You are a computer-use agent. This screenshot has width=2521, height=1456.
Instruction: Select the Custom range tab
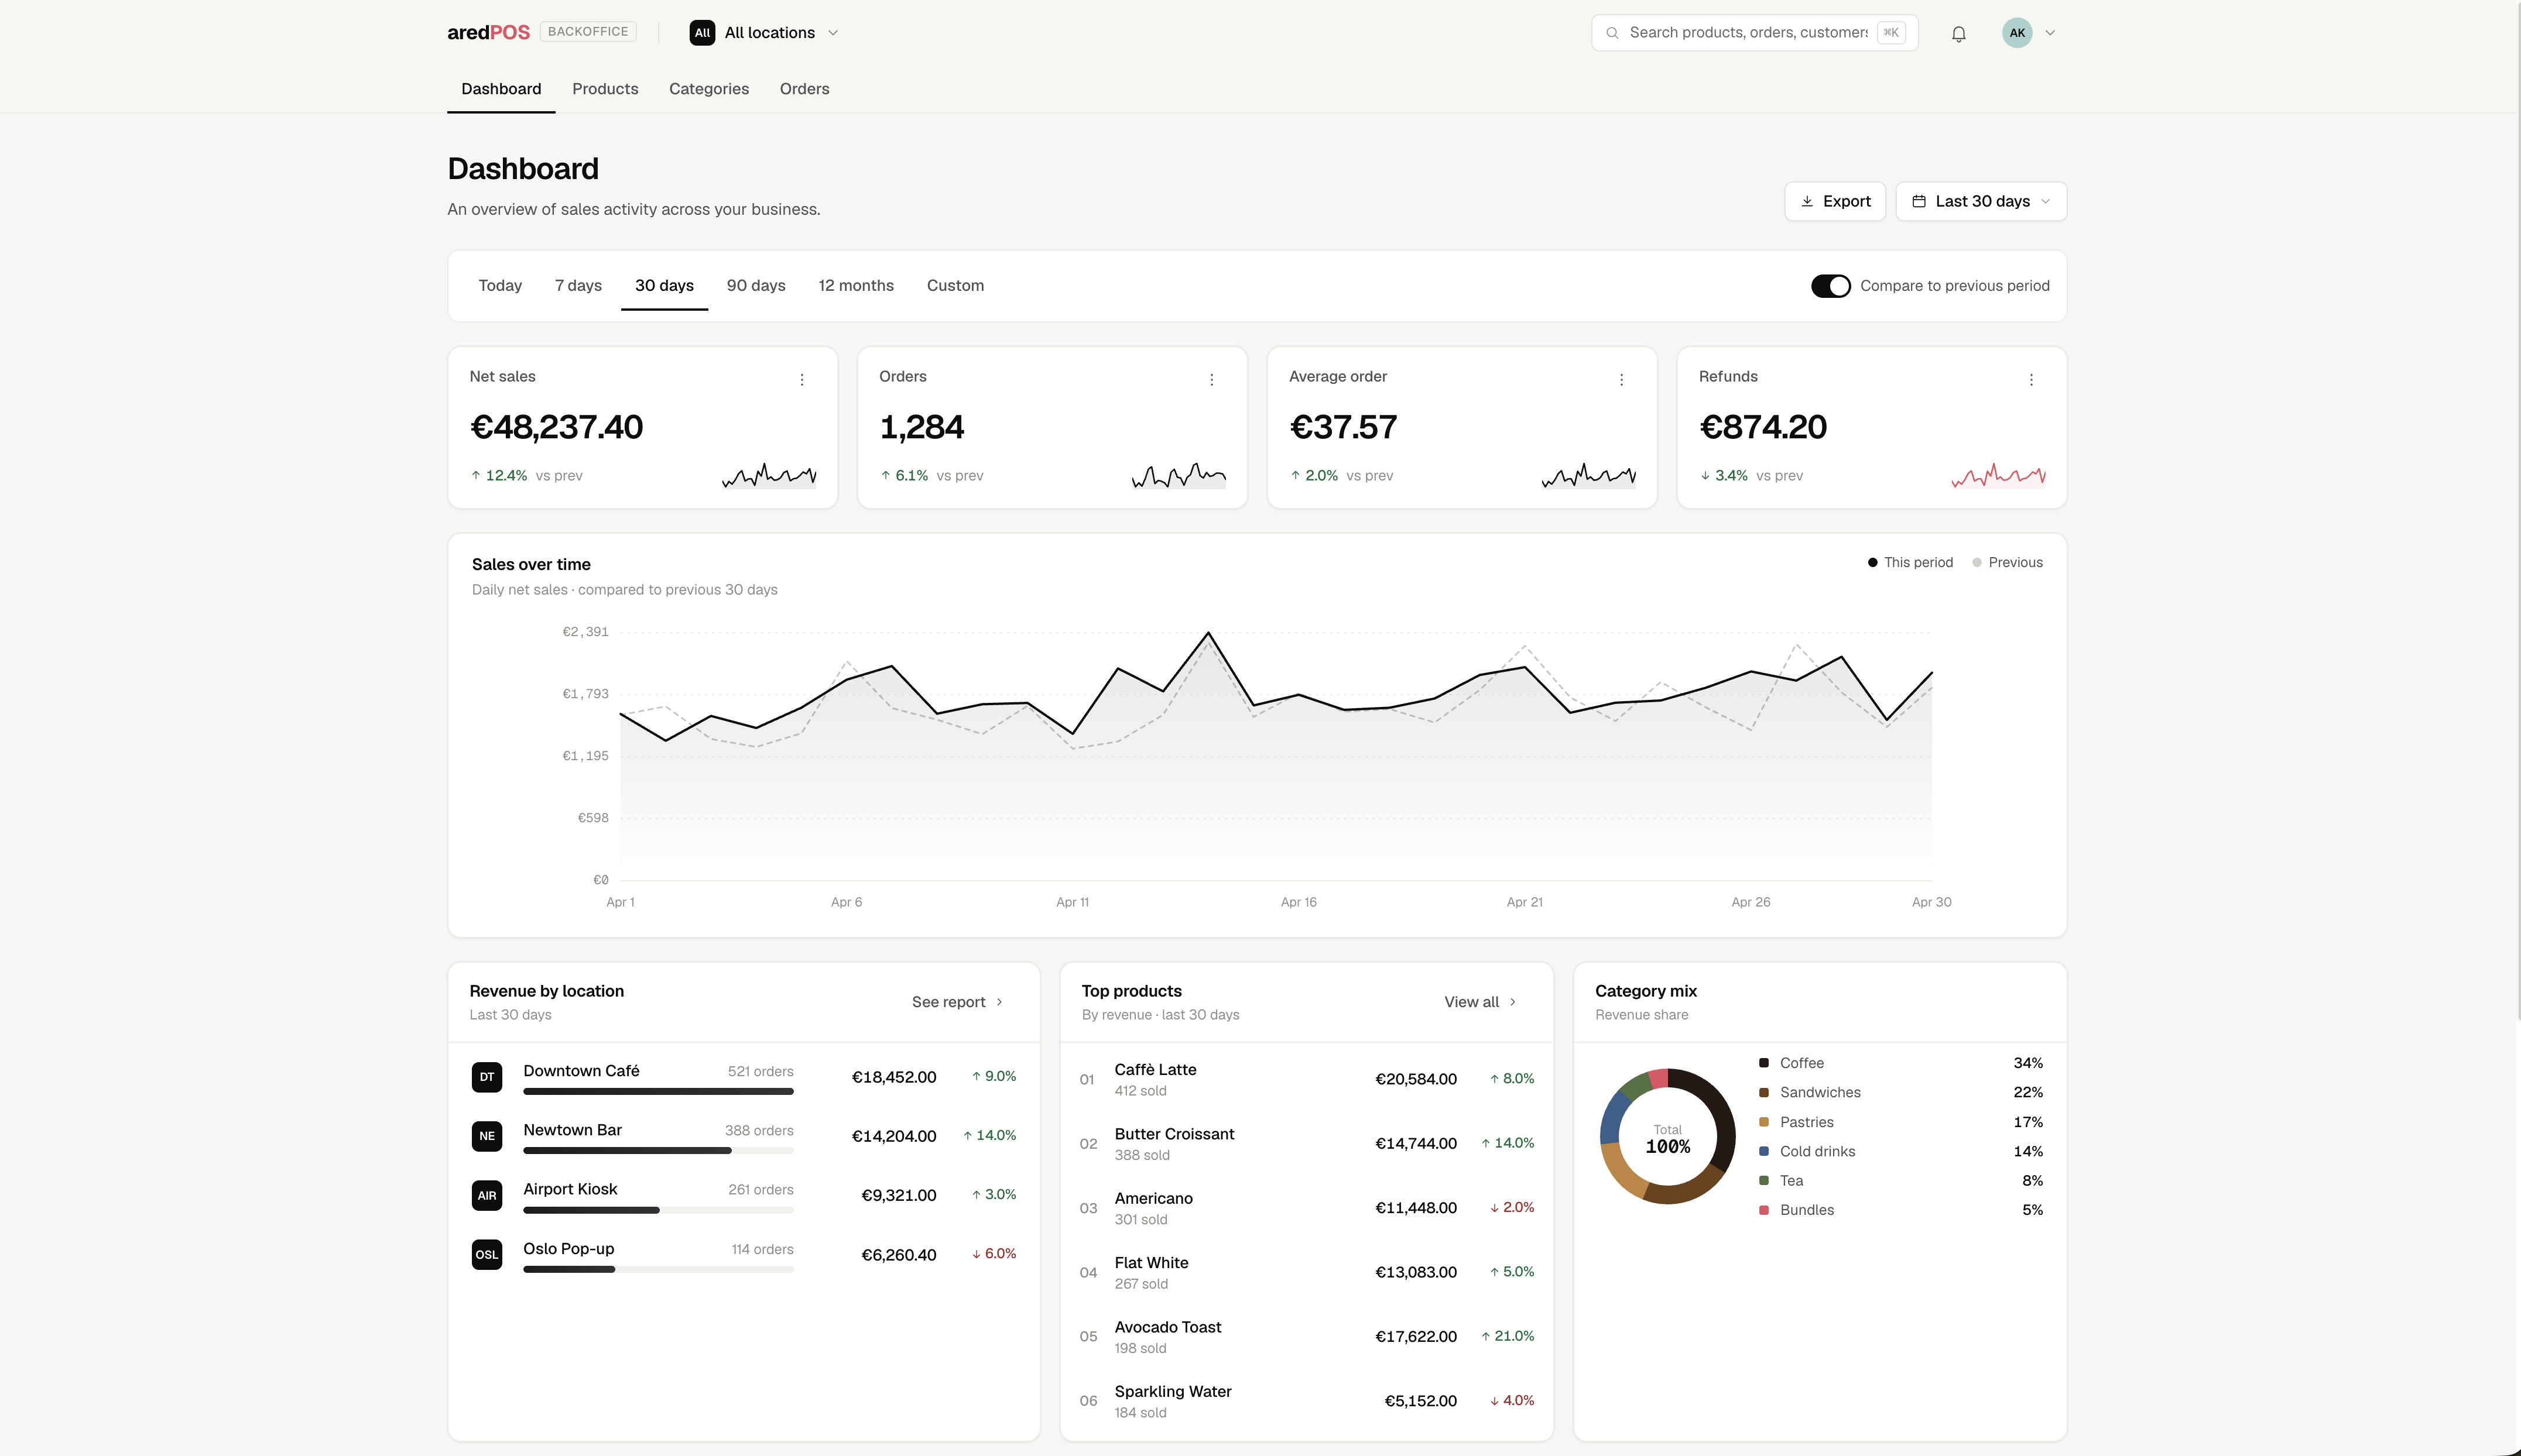954,286
